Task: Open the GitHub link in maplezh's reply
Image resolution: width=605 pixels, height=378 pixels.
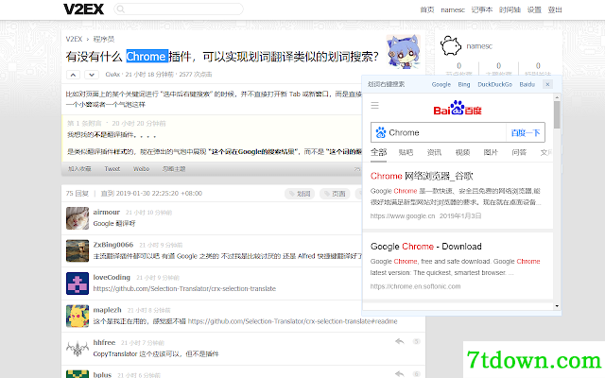Action: click(x=292, y=321)
